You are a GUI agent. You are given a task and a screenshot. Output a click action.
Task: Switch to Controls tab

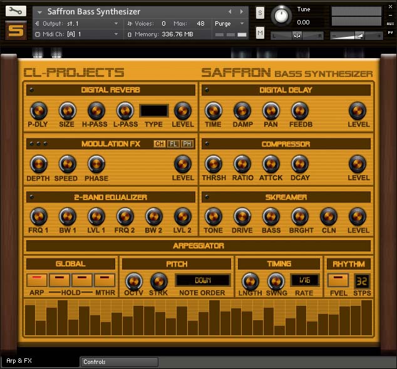119,362
